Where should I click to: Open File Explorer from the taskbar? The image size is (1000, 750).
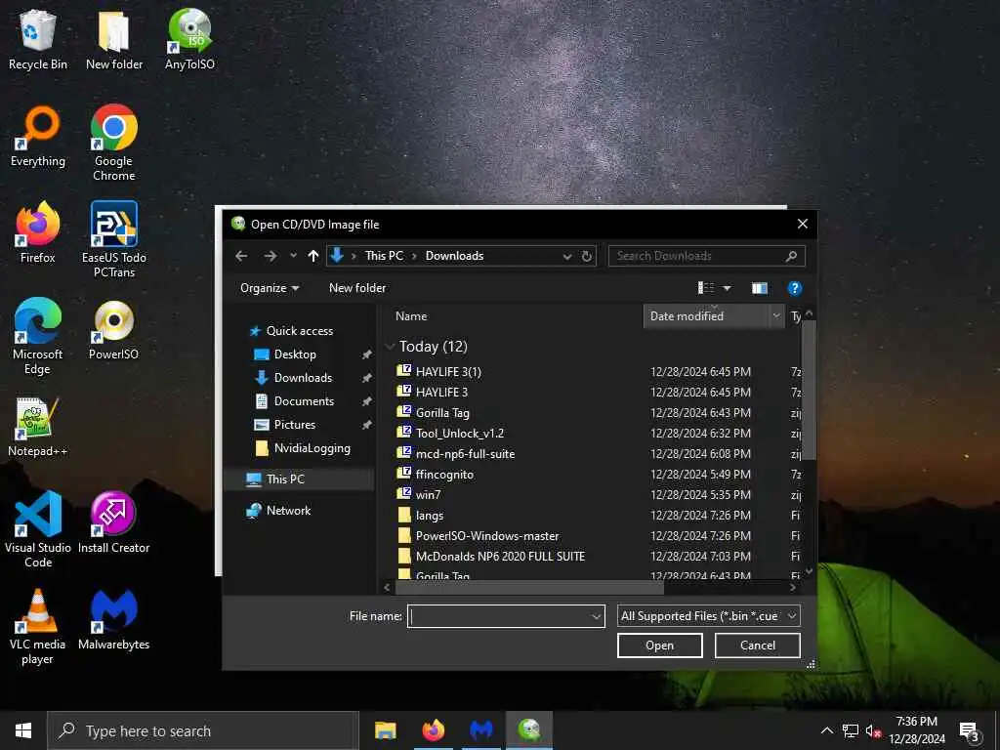(x=385, y=730)
